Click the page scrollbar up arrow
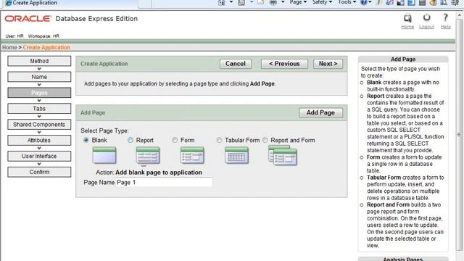The image size is (464, 261). [x=459, y=14]
